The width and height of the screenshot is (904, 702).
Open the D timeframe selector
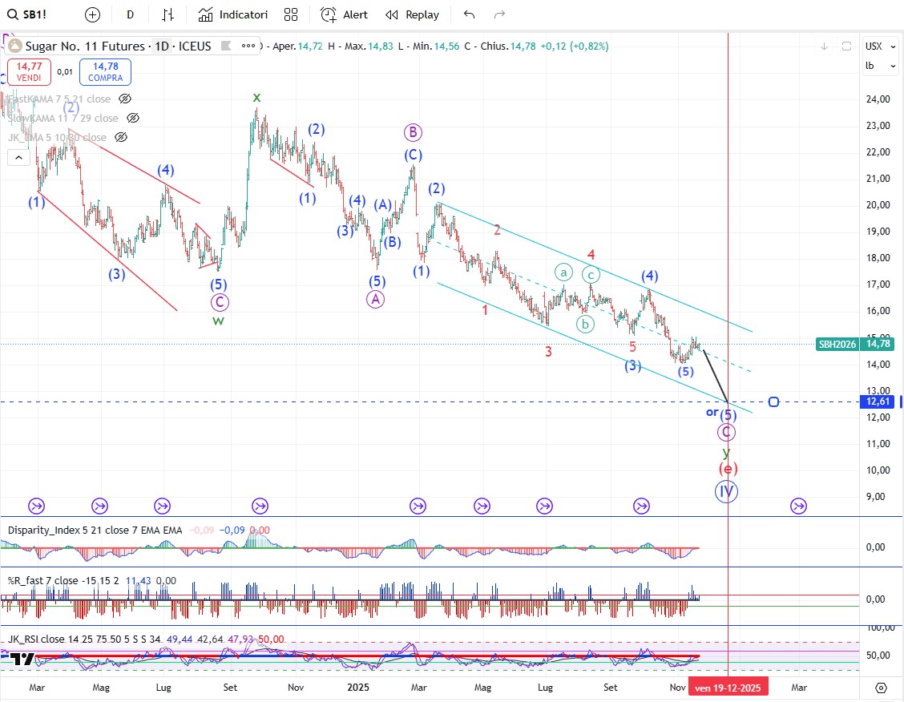click(x=131, y=14)
